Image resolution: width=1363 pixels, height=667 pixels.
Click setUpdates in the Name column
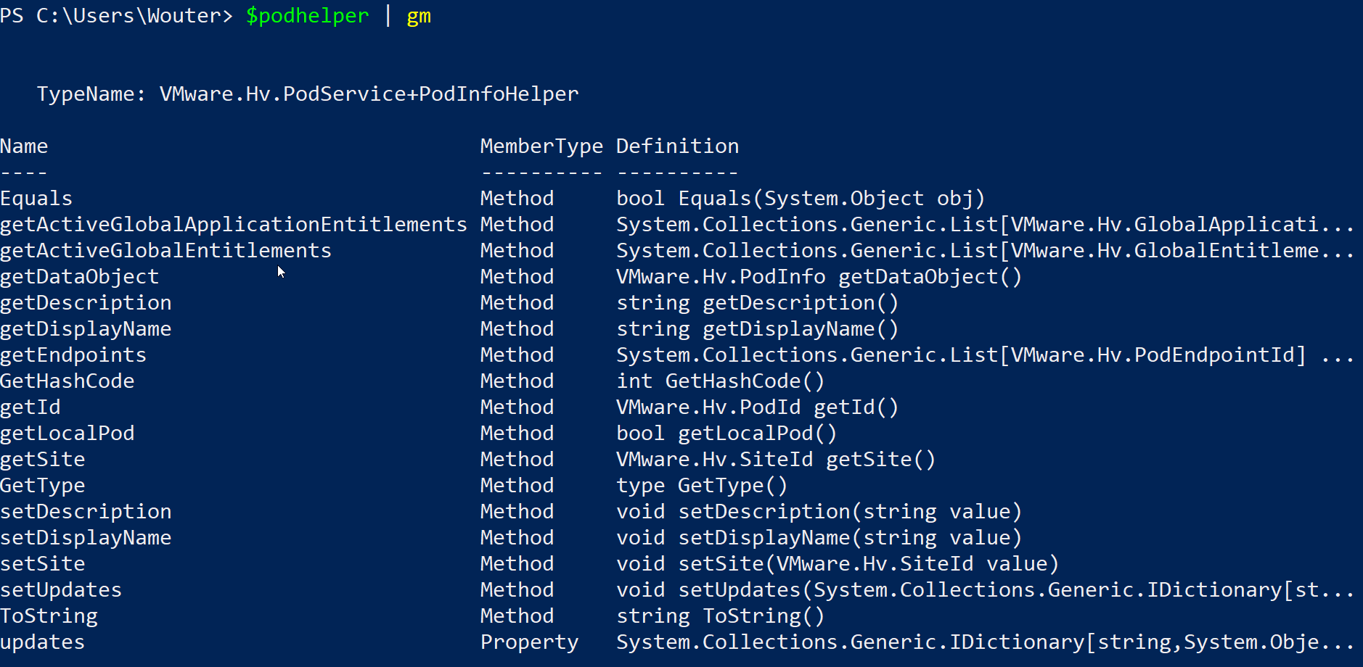tap(61, 590)
